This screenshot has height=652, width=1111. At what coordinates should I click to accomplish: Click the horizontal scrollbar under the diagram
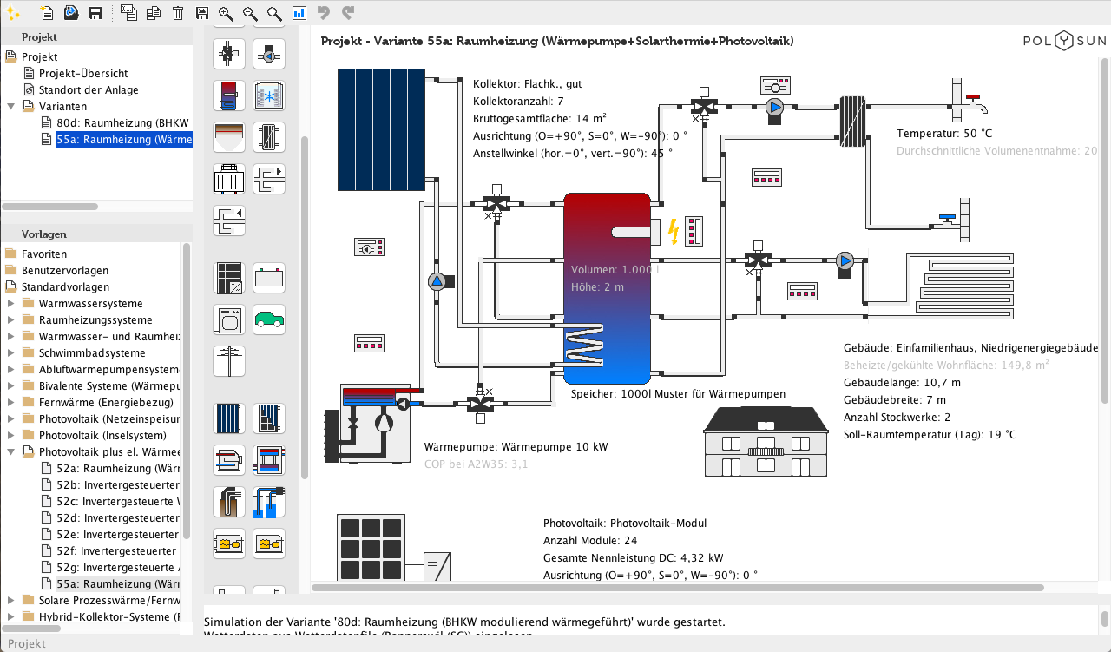coord(608,588)
